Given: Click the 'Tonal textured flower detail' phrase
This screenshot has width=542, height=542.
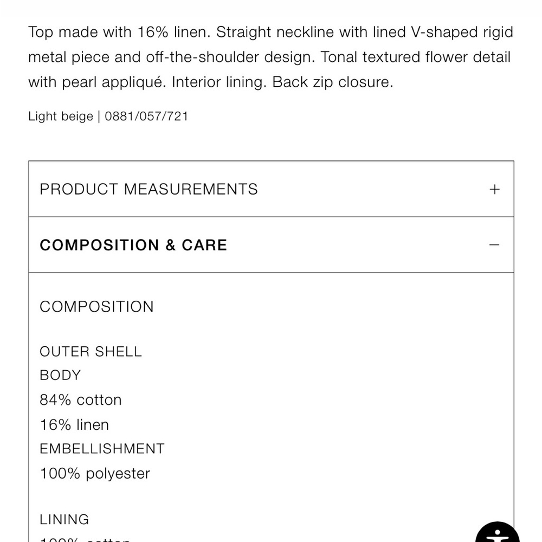Looking at the screenshot, I should pyautogui.click(x=416, y=57).
